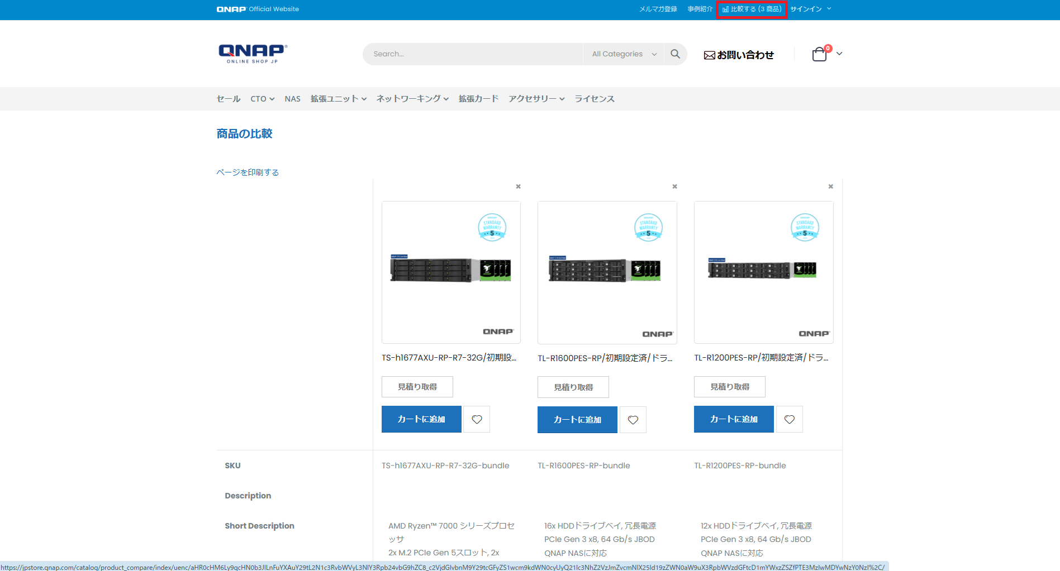Open the NAS menu item
Image resolution: width=1060 pixels, height=571 pixels.
pyautogui.click(x=292, y=99)
